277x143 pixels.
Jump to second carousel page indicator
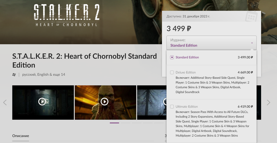pos(125,123)
